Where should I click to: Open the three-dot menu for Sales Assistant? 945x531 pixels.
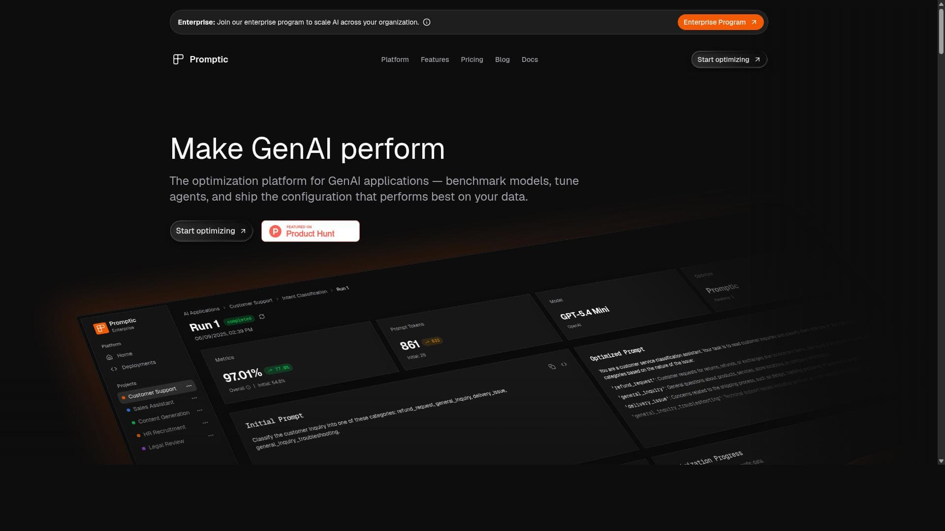(194, 398)
